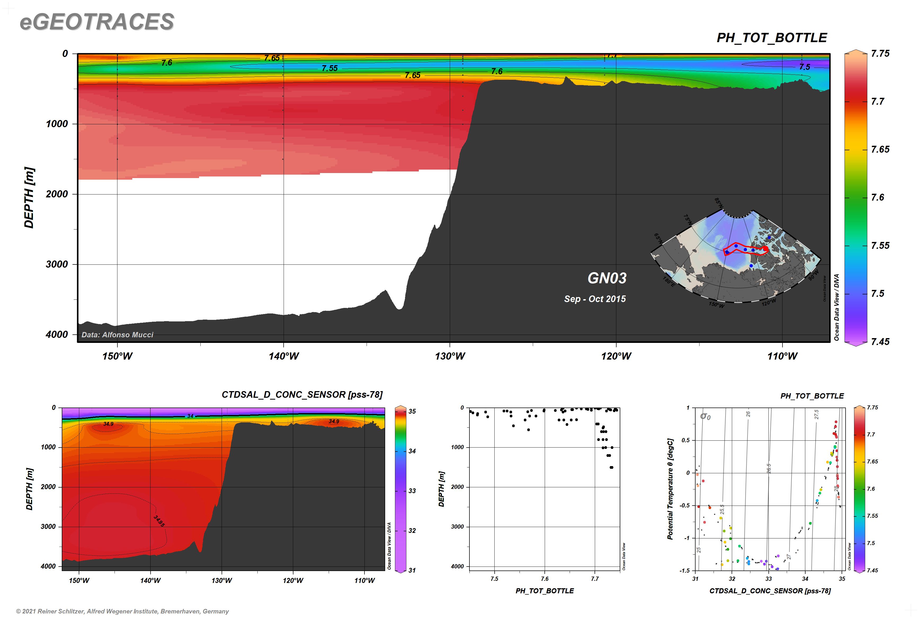
Task: Click the large red station marker on map
Action: [765, 249]
